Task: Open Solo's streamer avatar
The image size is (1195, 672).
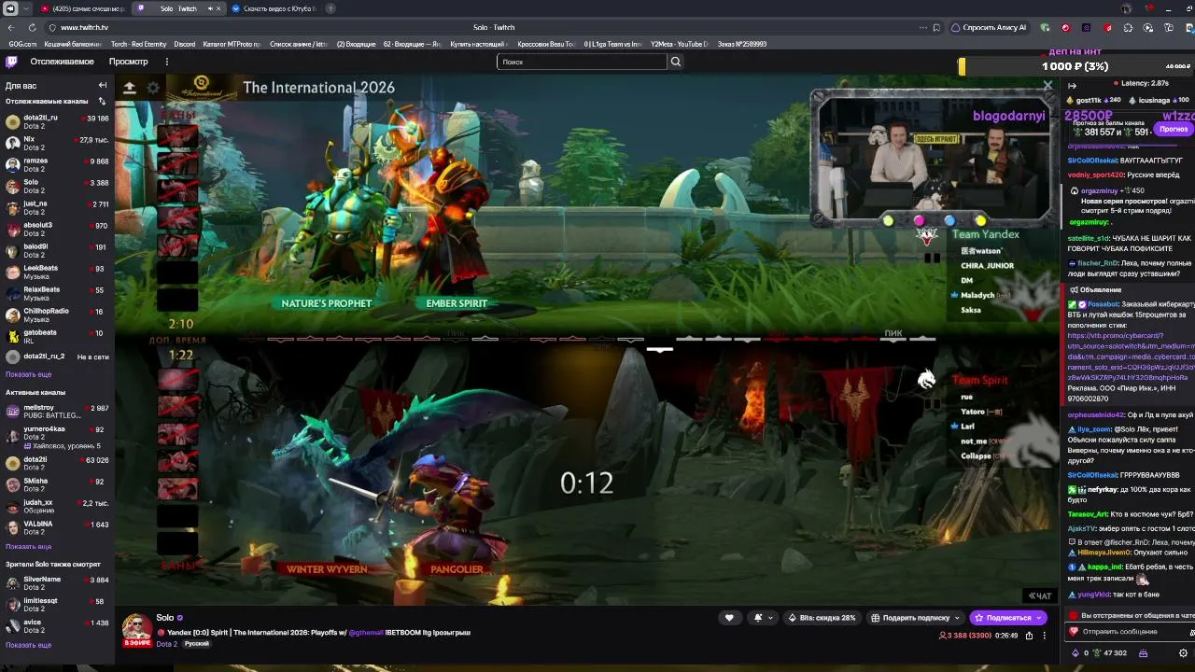Action: pos(137,628)
